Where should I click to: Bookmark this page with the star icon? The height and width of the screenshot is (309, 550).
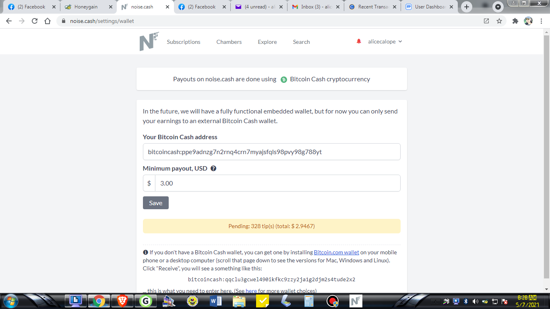pyautogui.click(x=499, y=21)
